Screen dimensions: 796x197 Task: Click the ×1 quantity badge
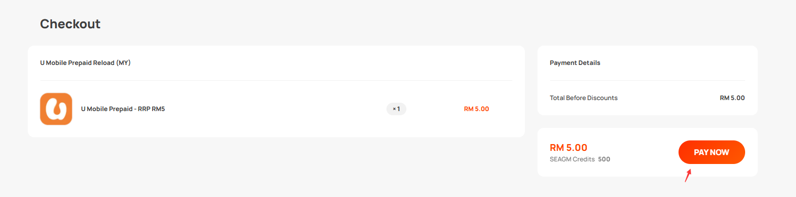pos(396,109)
